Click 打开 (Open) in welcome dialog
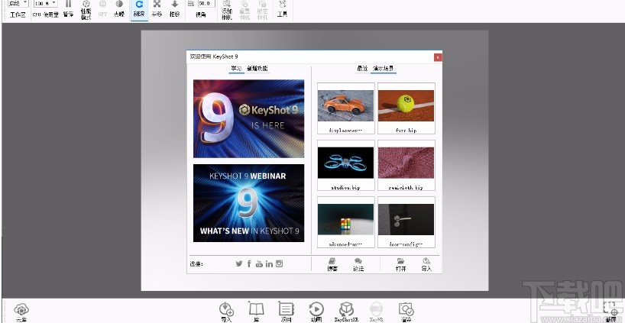625x323 pixels. pos(400,265)
